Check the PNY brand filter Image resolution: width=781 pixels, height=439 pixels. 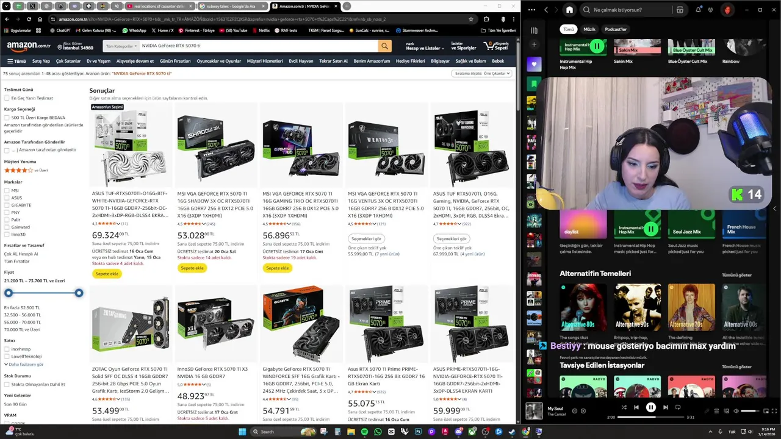pos(6,212)
